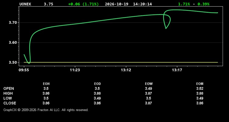
Task: Click the HIGH row label
Action: [x=8, y=93]
